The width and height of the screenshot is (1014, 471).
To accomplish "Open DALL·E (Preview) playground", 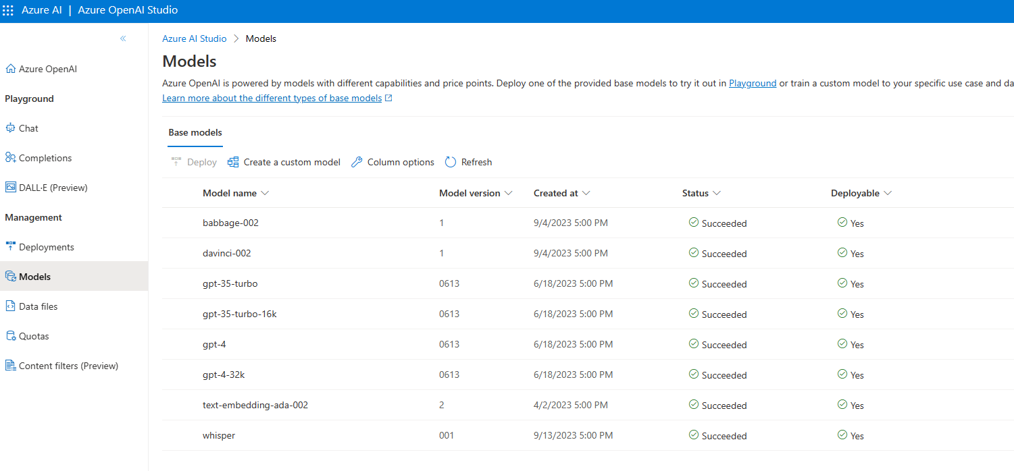I will 74,188.
